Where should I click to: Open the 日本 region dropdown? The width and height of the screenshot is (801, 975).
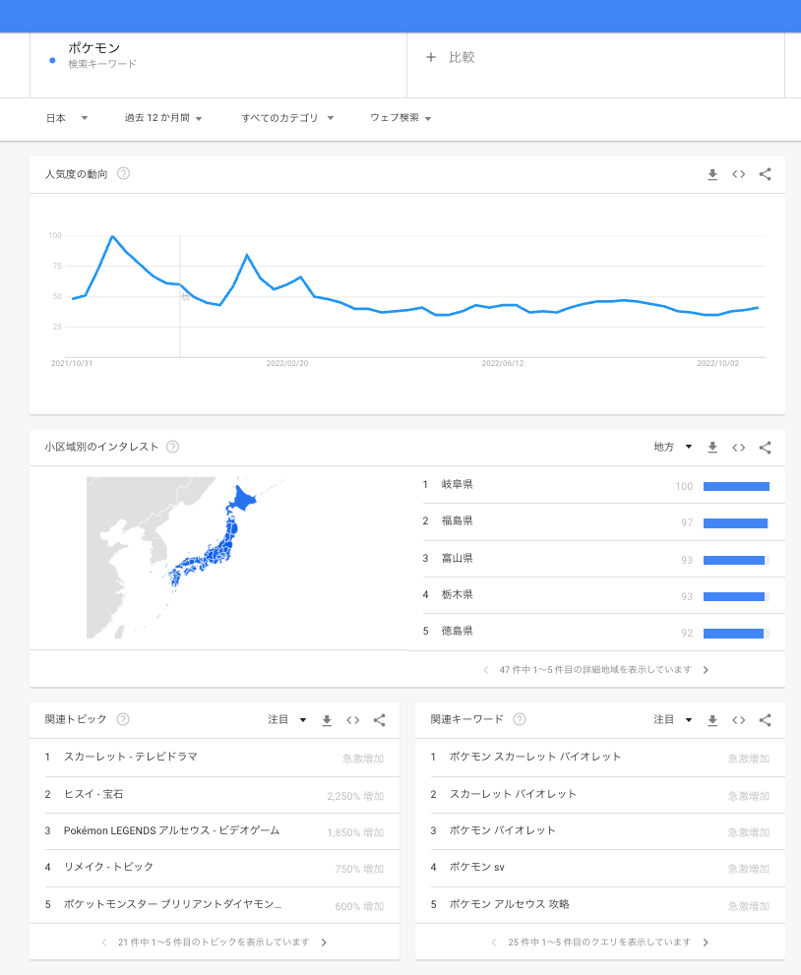click(67, 118)
